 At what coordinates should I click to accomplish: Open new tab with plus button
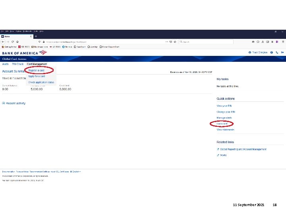(x=36, y=36)
